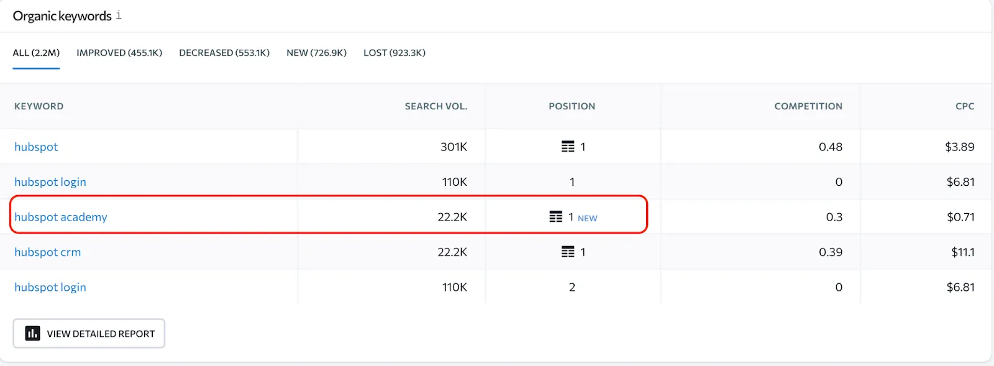The image size is (994, 366).
Task: Click the CPC column header
Action: pyautogui.click(x=965, y=106)
